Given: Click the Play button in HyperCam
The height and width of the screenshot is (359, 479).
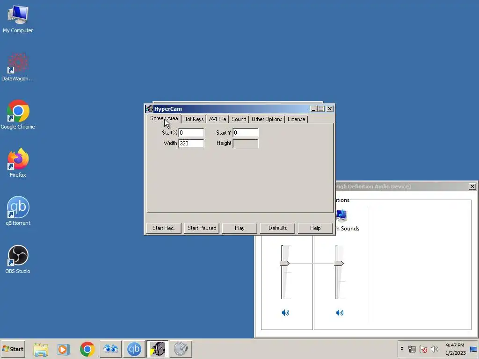Looking at the screenshot, I should pos(239,228).
